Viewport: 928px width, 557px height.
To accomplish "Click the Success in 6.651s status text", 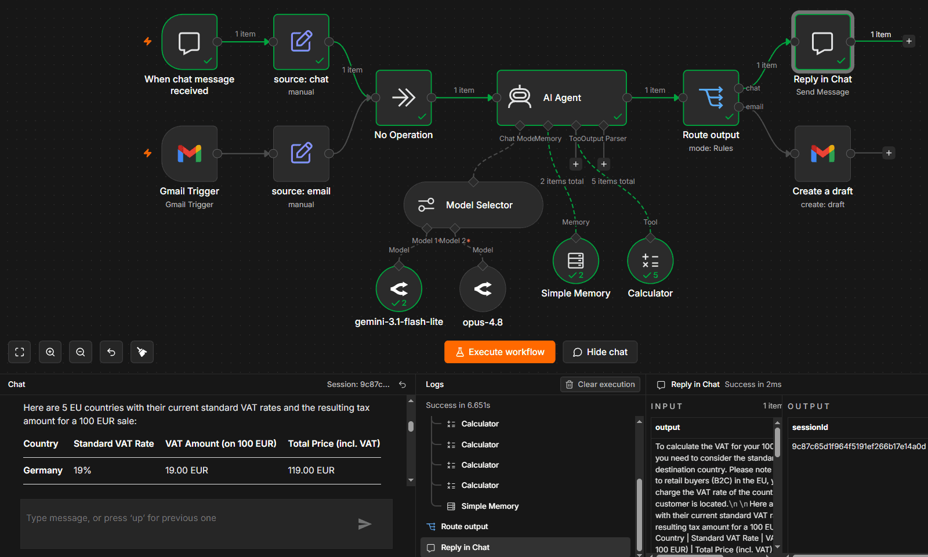I will point(458,406).
